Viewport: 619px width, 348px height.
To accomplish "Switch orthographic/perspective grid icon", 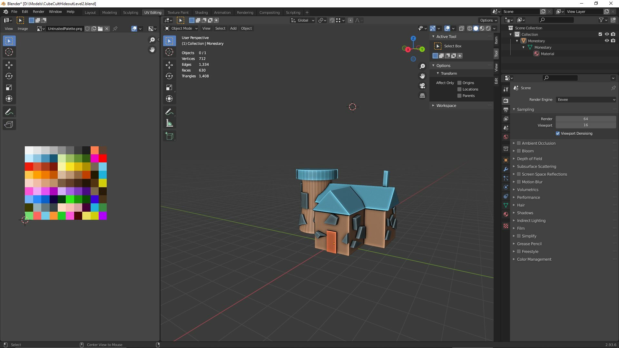I will [422, 95].
